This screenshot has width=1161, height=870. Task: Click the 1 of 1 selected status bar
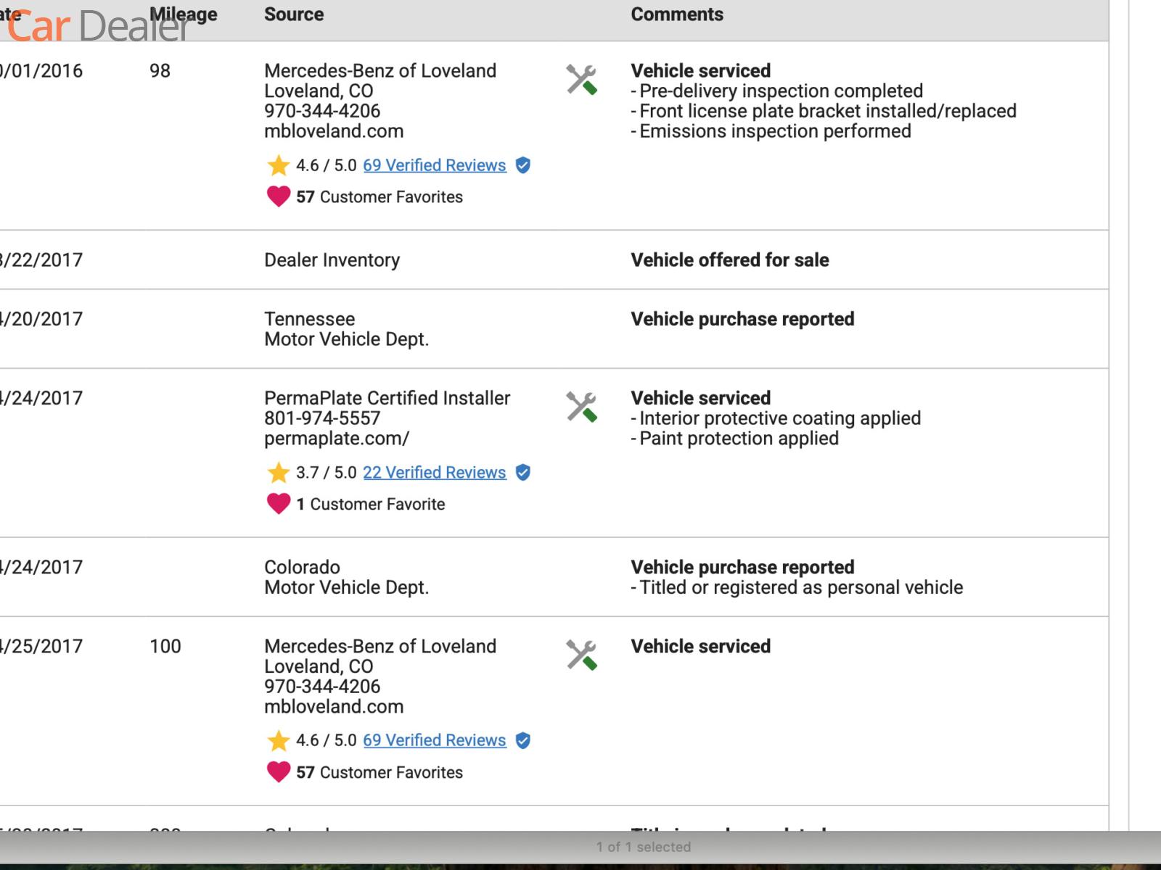(x=643, y=847)
